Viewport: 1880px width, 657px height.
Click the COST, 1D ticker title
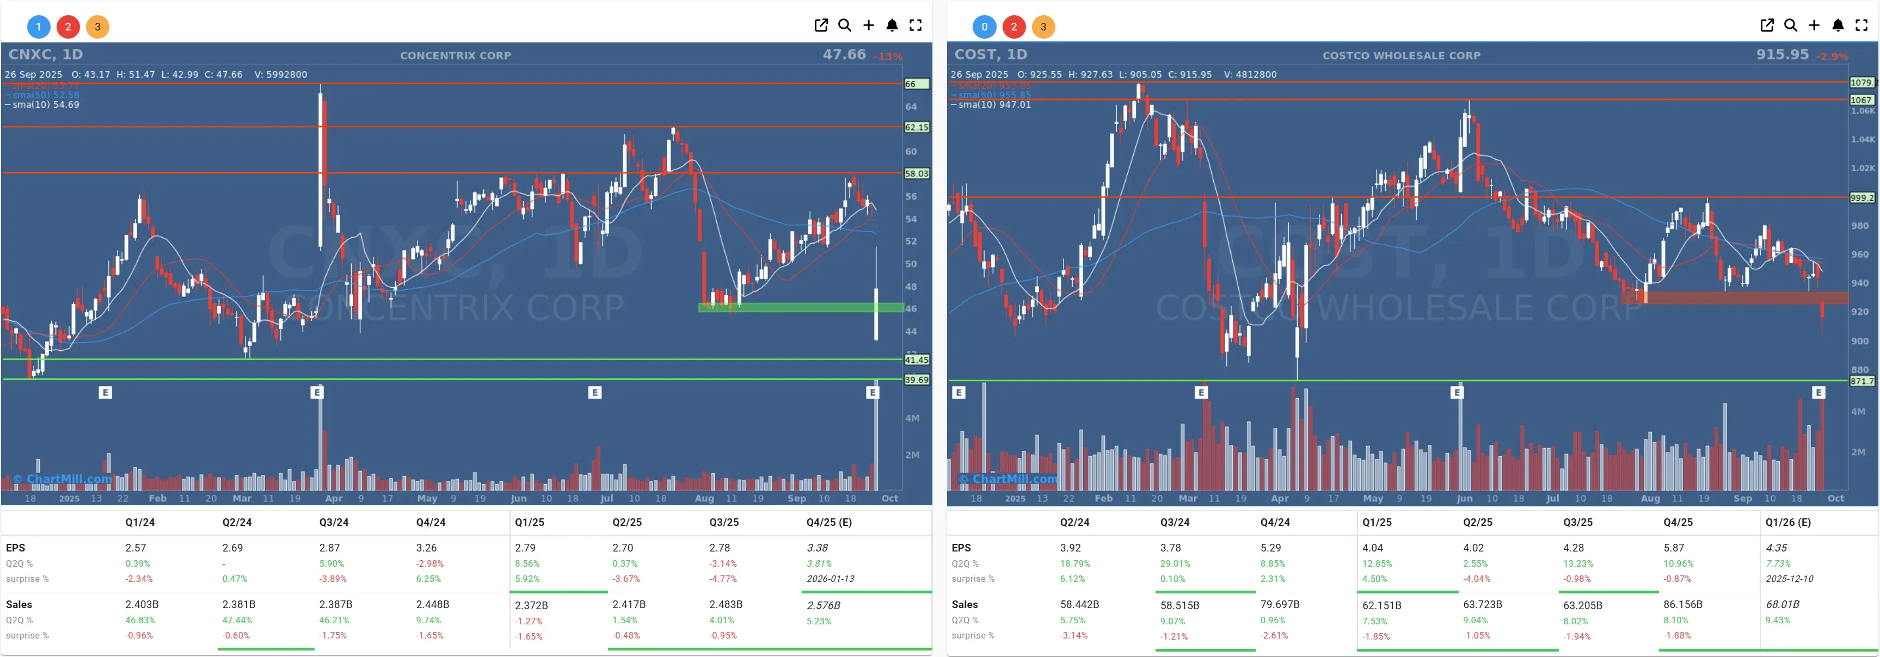click(x=991, y=54)
